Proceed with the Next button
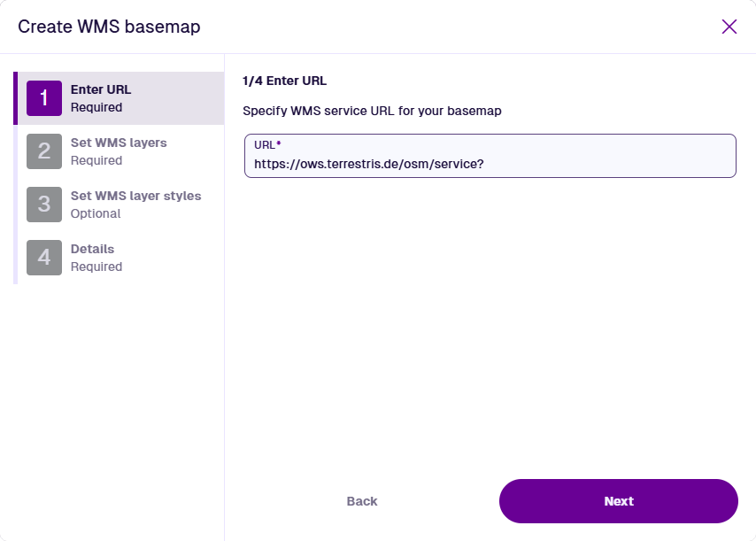This screenshot has width=756, height=541. pyautogui.click(x=618, y=501)
